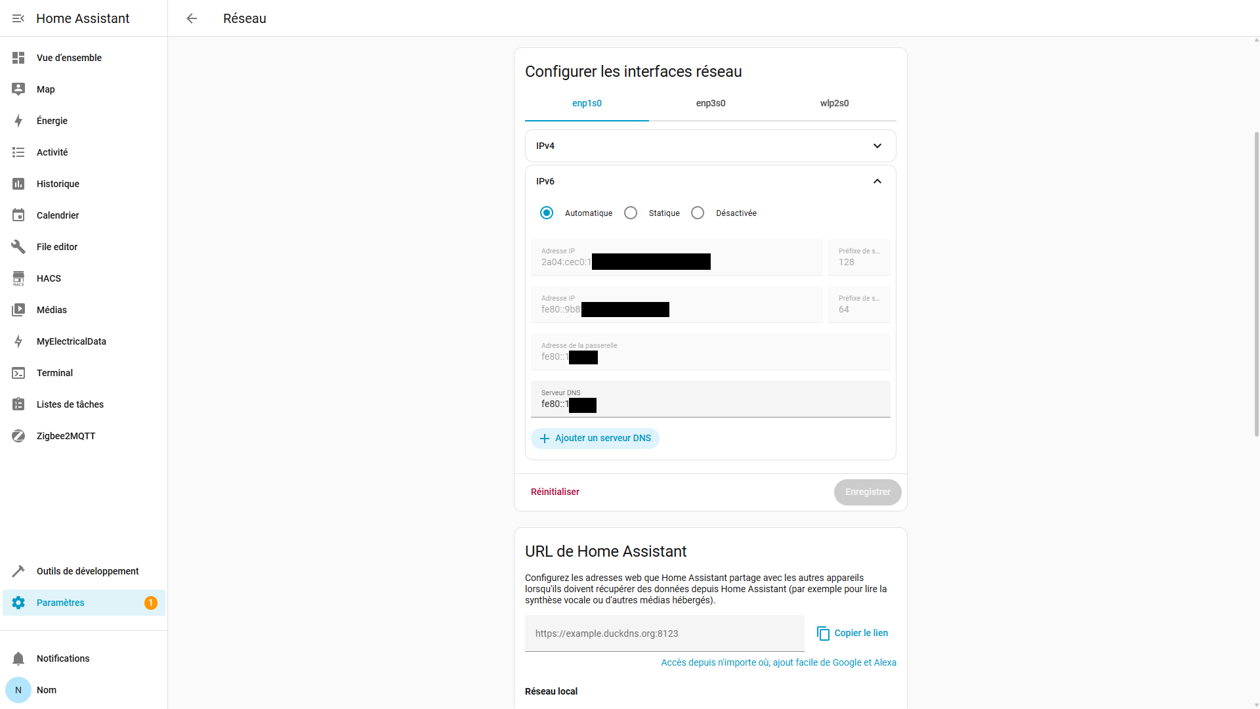This screenshot has width=1260, height=709.
Task: Click the page's vertical scrollbar
Action: click(1256, 282)
